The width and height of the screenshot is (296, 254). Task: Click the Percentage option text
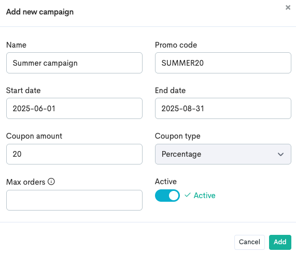(181, 154)
